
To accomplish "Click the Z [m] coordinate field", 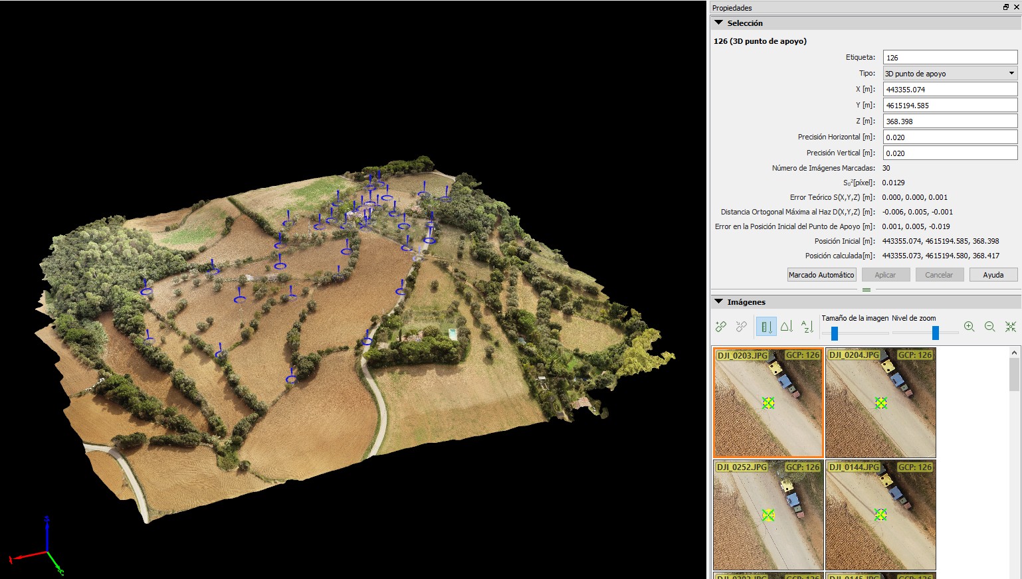I will (x=950, y=122).
